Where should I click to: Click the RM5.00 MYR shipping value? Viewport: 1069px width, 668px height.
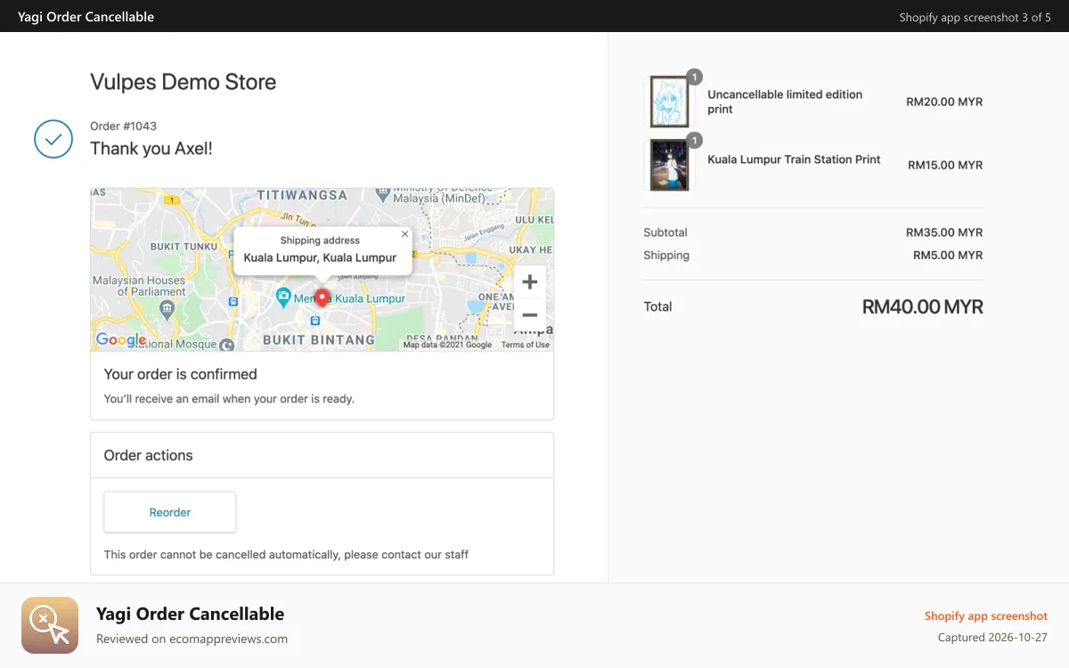click(948, 255)
